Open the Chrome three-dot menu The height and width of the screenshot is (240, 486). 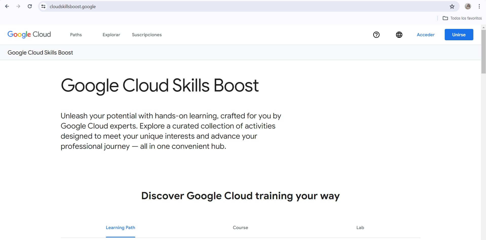tap(479, 6)
